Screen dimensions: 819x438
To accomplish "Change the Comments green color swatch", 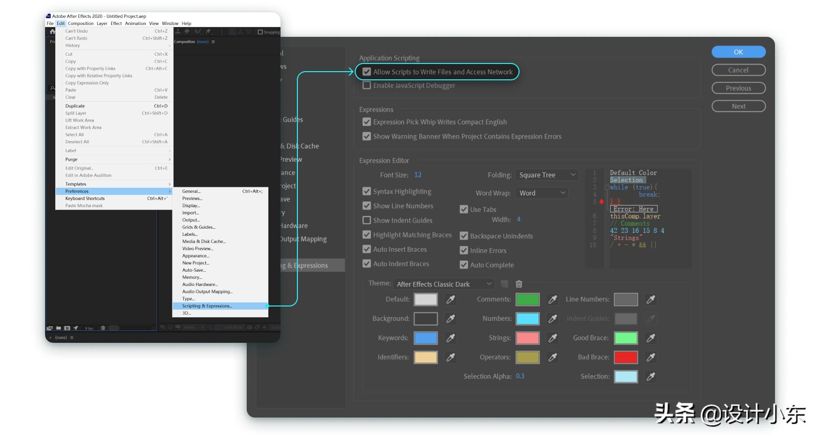I will (x=528, y=299).
